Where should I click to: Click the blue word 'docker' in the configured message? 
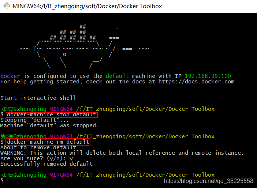coord(10,76)
